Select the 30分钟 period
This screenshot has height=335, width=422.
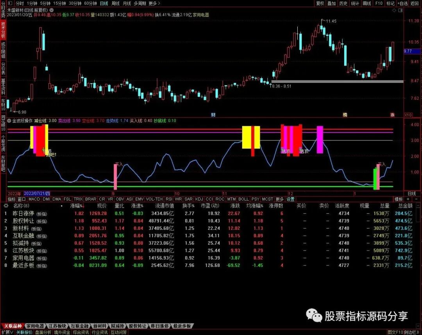click(x=75, y=3)
